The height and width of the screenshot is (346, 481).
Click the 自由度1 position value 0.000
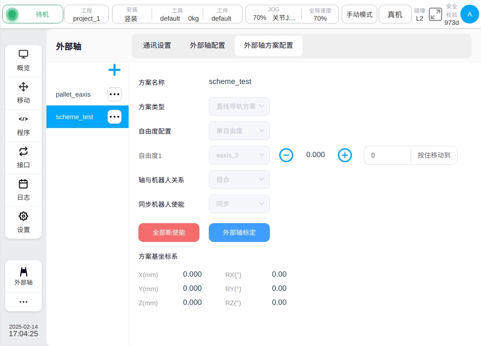tap(315, 155)
